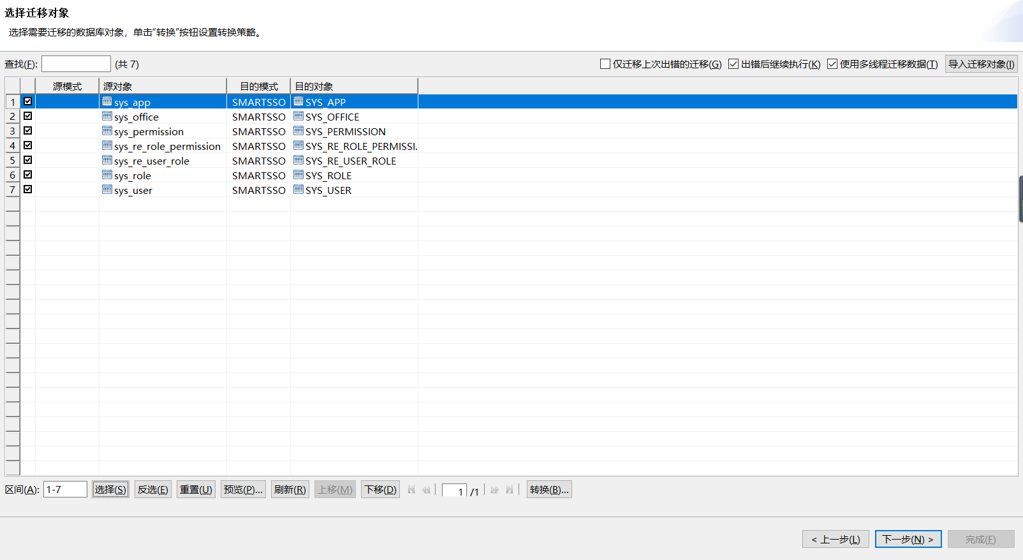Screen dimensions: 1023x560
Task: Go to last page navigation arrow
Action: [x=509, y=489]
